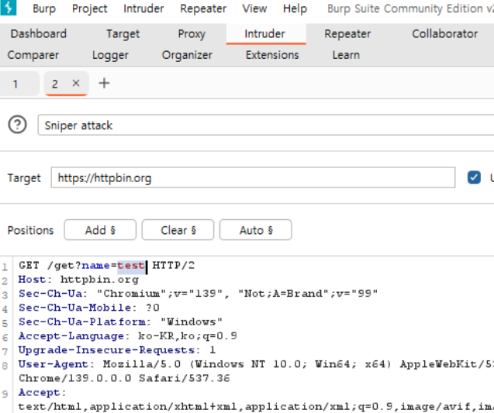Switch to the Repeater tool tab
Screen dimensions: 494x413
click(x=347, y=33)
